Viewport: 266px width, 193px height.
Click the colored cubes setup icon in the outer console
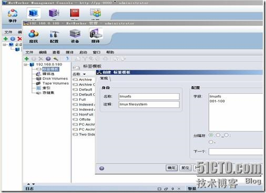pyautogui.click(x=95, y=13)
